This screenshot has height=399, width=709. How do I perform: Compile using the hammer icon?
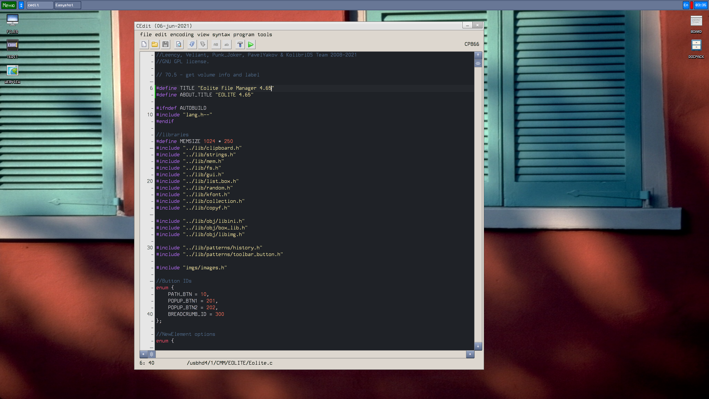[x=240, y=45]
